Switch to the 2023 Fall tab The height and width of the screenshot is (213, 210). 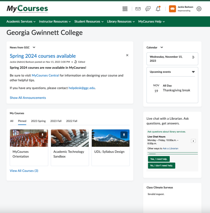(56, 121)
